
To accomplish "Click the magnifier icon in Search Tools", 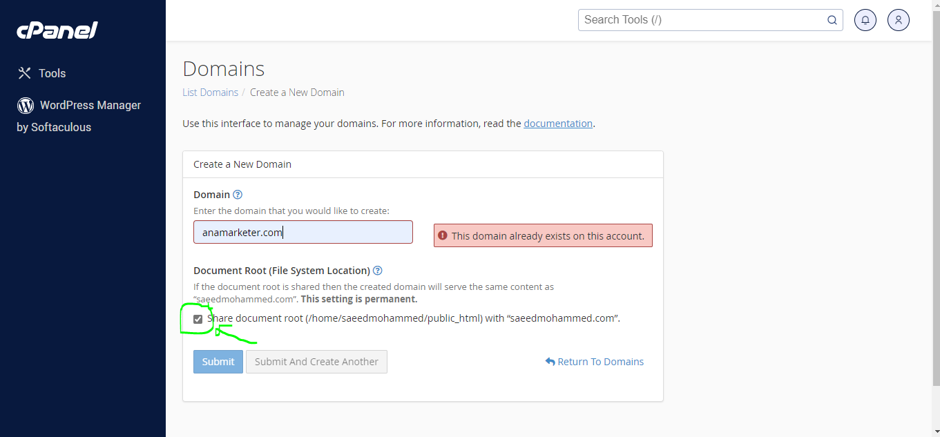I will (832, 20).
